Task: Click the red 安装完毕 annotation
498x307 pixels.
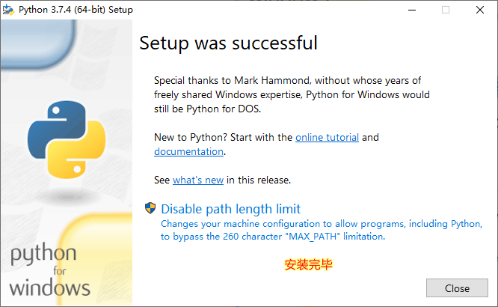Action: click(x=308, y=264)
